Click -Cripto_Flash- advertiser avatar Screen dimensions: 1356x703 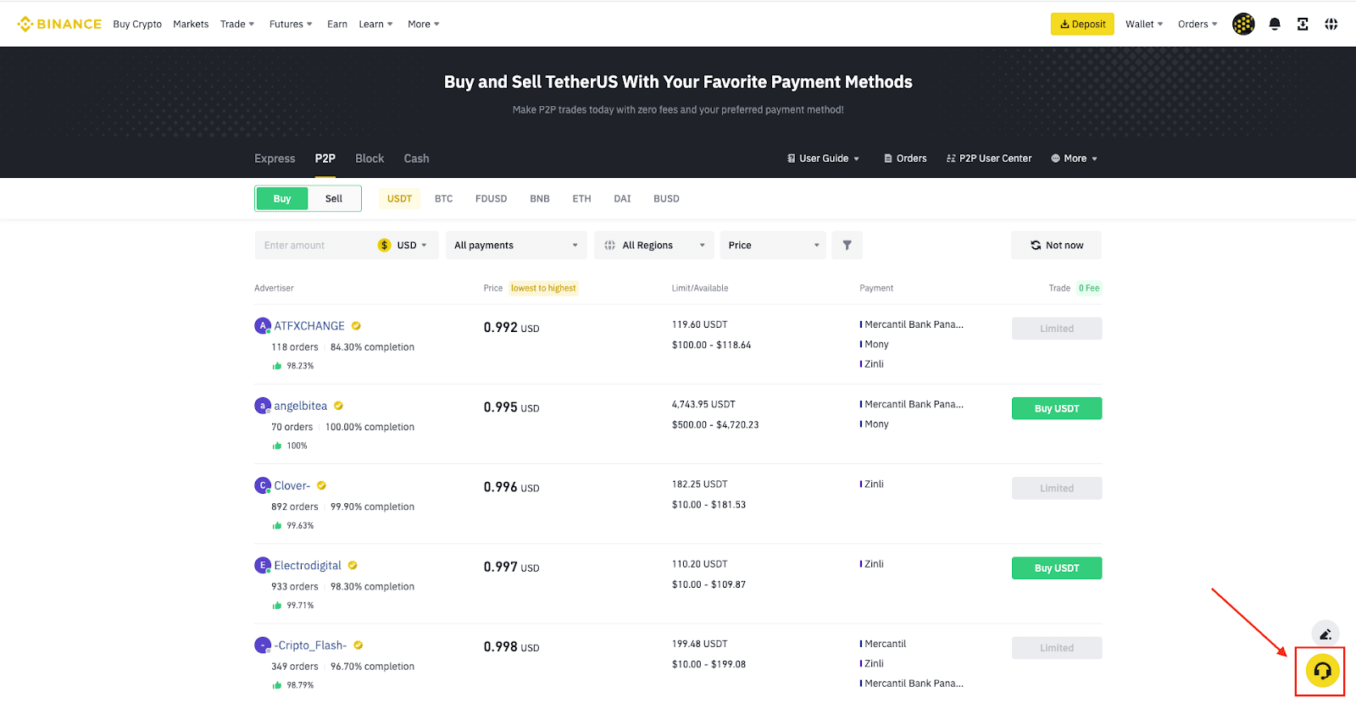pyautogui.click(x=263, y=645)
